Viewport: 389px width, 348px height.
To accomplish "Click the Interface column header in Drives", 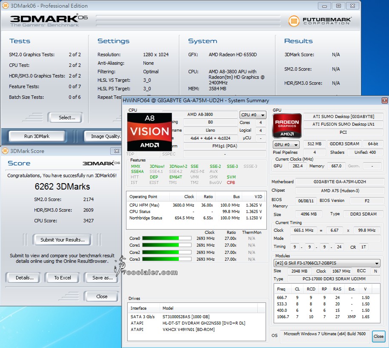I will click(x=144, y=308).
